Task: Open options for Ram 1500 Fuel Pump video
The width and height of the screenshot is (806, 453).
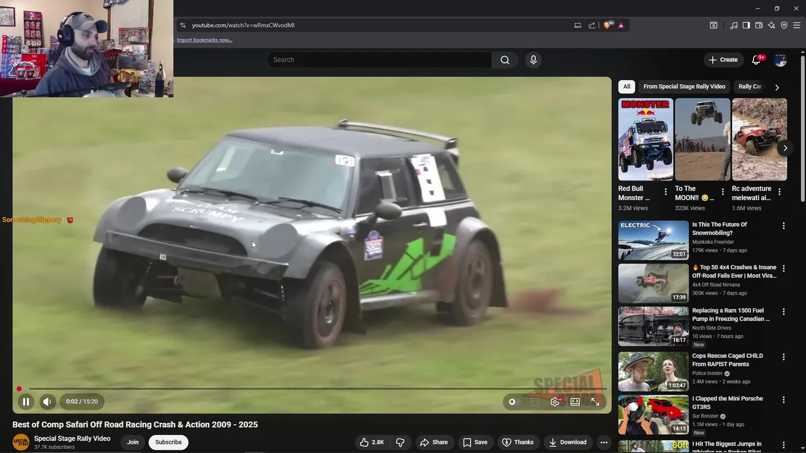Action: coord(783,311)
